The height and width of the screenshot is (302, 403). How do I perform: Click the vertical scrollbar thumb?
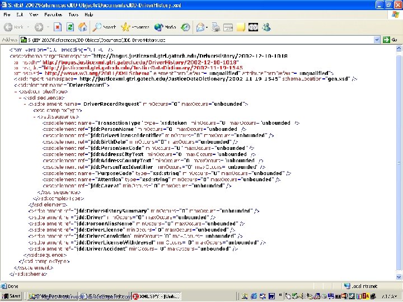pyautogui.click(x=399, y=163)
